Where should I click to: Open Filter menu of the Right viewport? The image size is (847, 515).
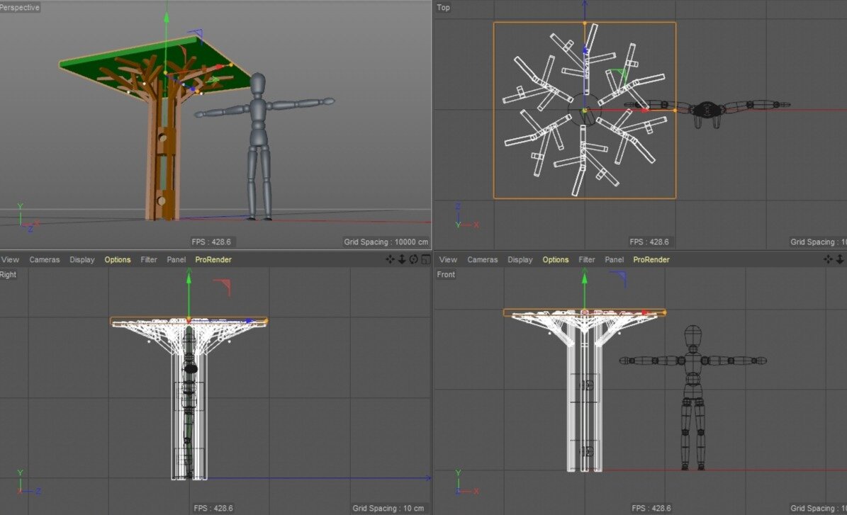149,260
